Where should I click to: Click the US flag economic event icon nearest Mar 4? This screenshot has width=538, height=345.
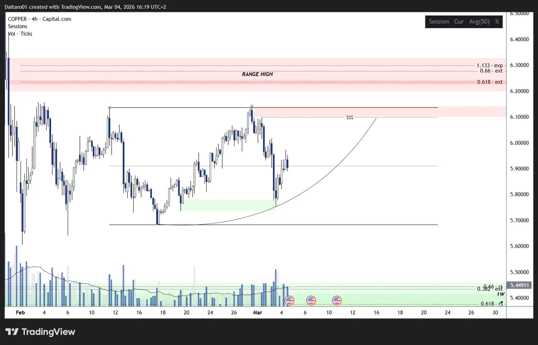289,300
